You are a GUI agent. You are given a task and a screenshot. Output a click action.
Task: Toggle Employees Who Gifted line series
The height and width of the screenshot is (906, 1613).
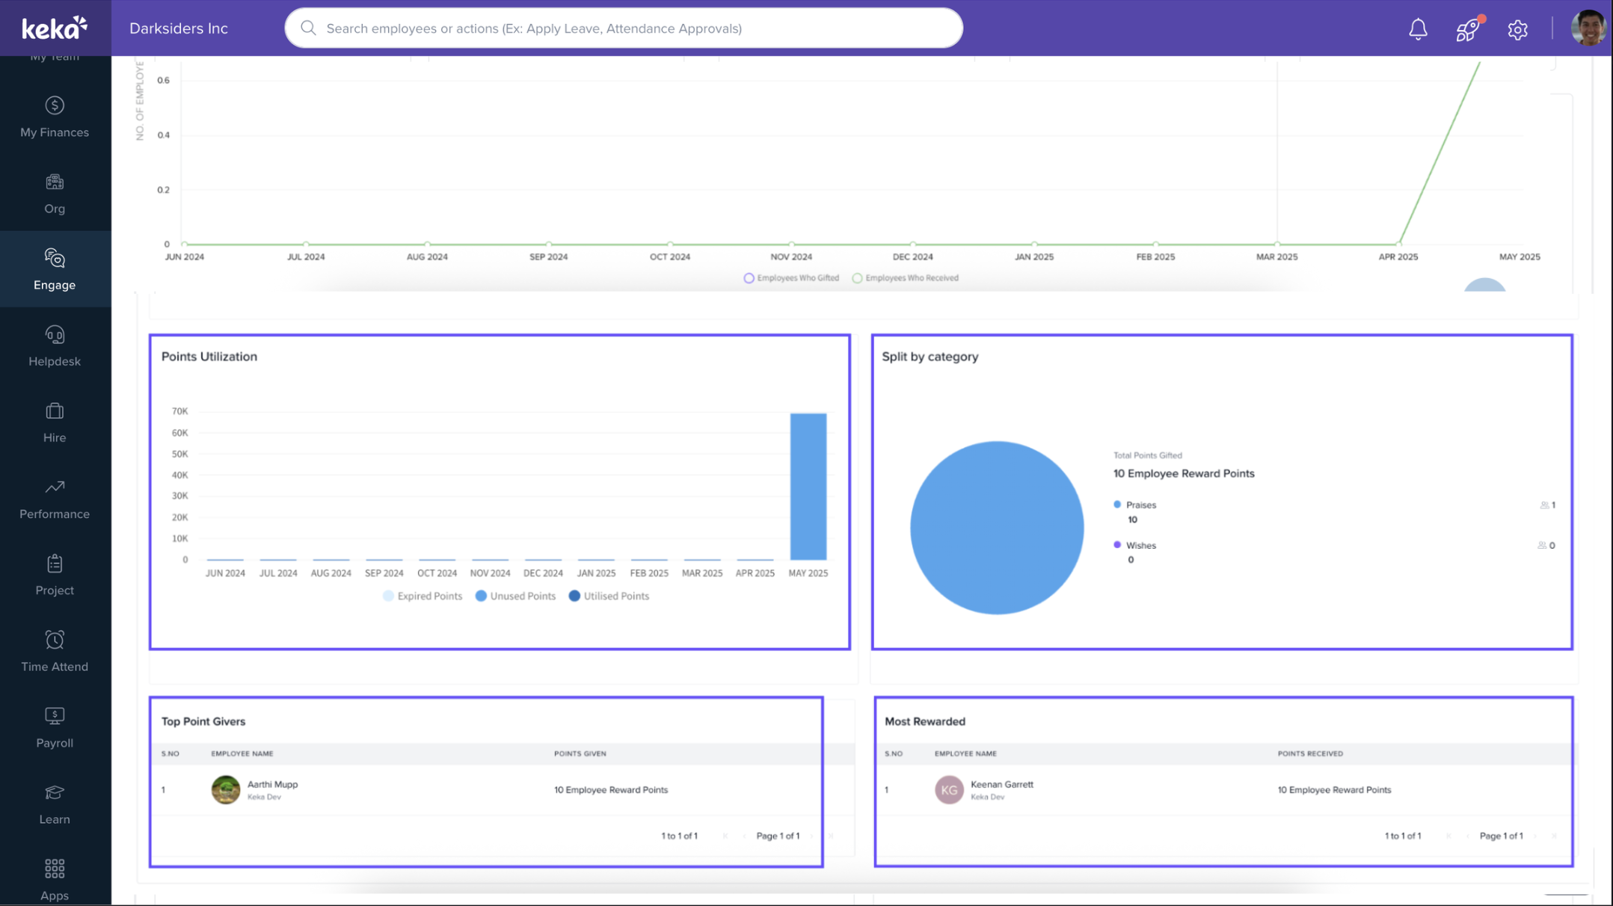tap(791, 278)
